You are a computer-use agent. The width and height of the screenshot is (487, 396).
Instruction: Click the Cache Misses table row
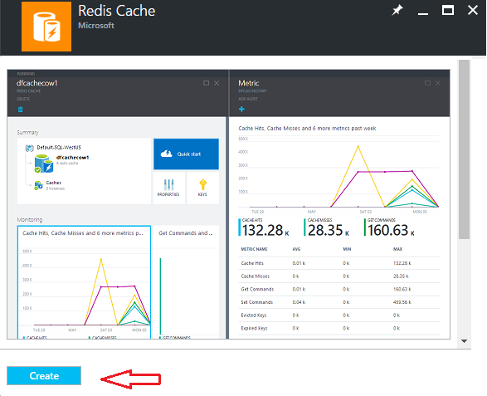click(339, 276)
